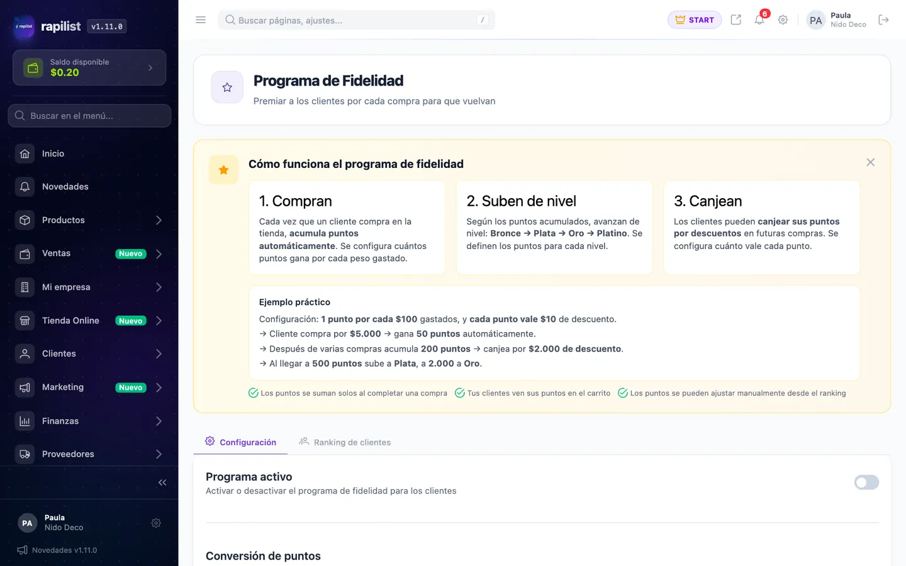Expand the Ventas submenu chevron
The width and height of the screenshot is (906, 566).
click(x=159, y=254)
